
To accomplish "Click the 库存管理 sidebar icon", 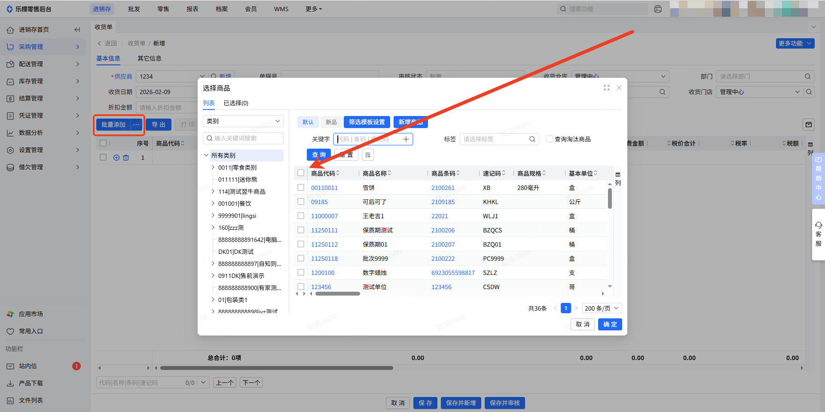I will pos(10,81).
